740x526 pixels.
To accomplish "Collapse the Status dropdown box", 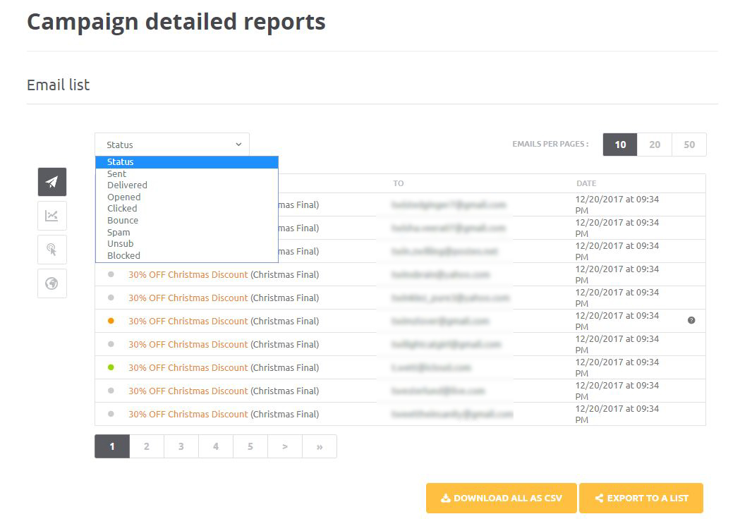I will point(172,145).
